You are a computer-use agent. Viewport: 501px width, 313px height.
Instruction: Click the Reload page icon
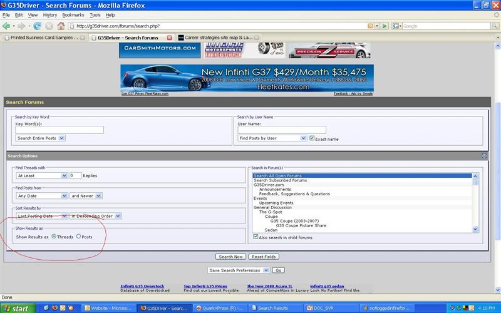pos(38,26)
